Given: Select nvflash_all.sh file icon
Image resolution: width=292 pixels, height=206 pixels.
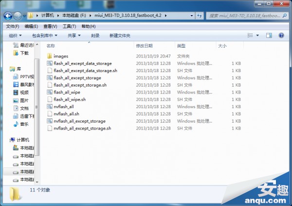Looking at the screenshot, I should point(50,114).
